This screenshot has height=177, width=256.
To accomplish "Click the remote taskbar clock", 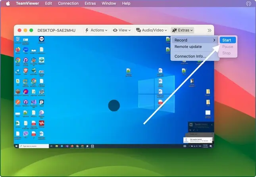I will [205, 146].
